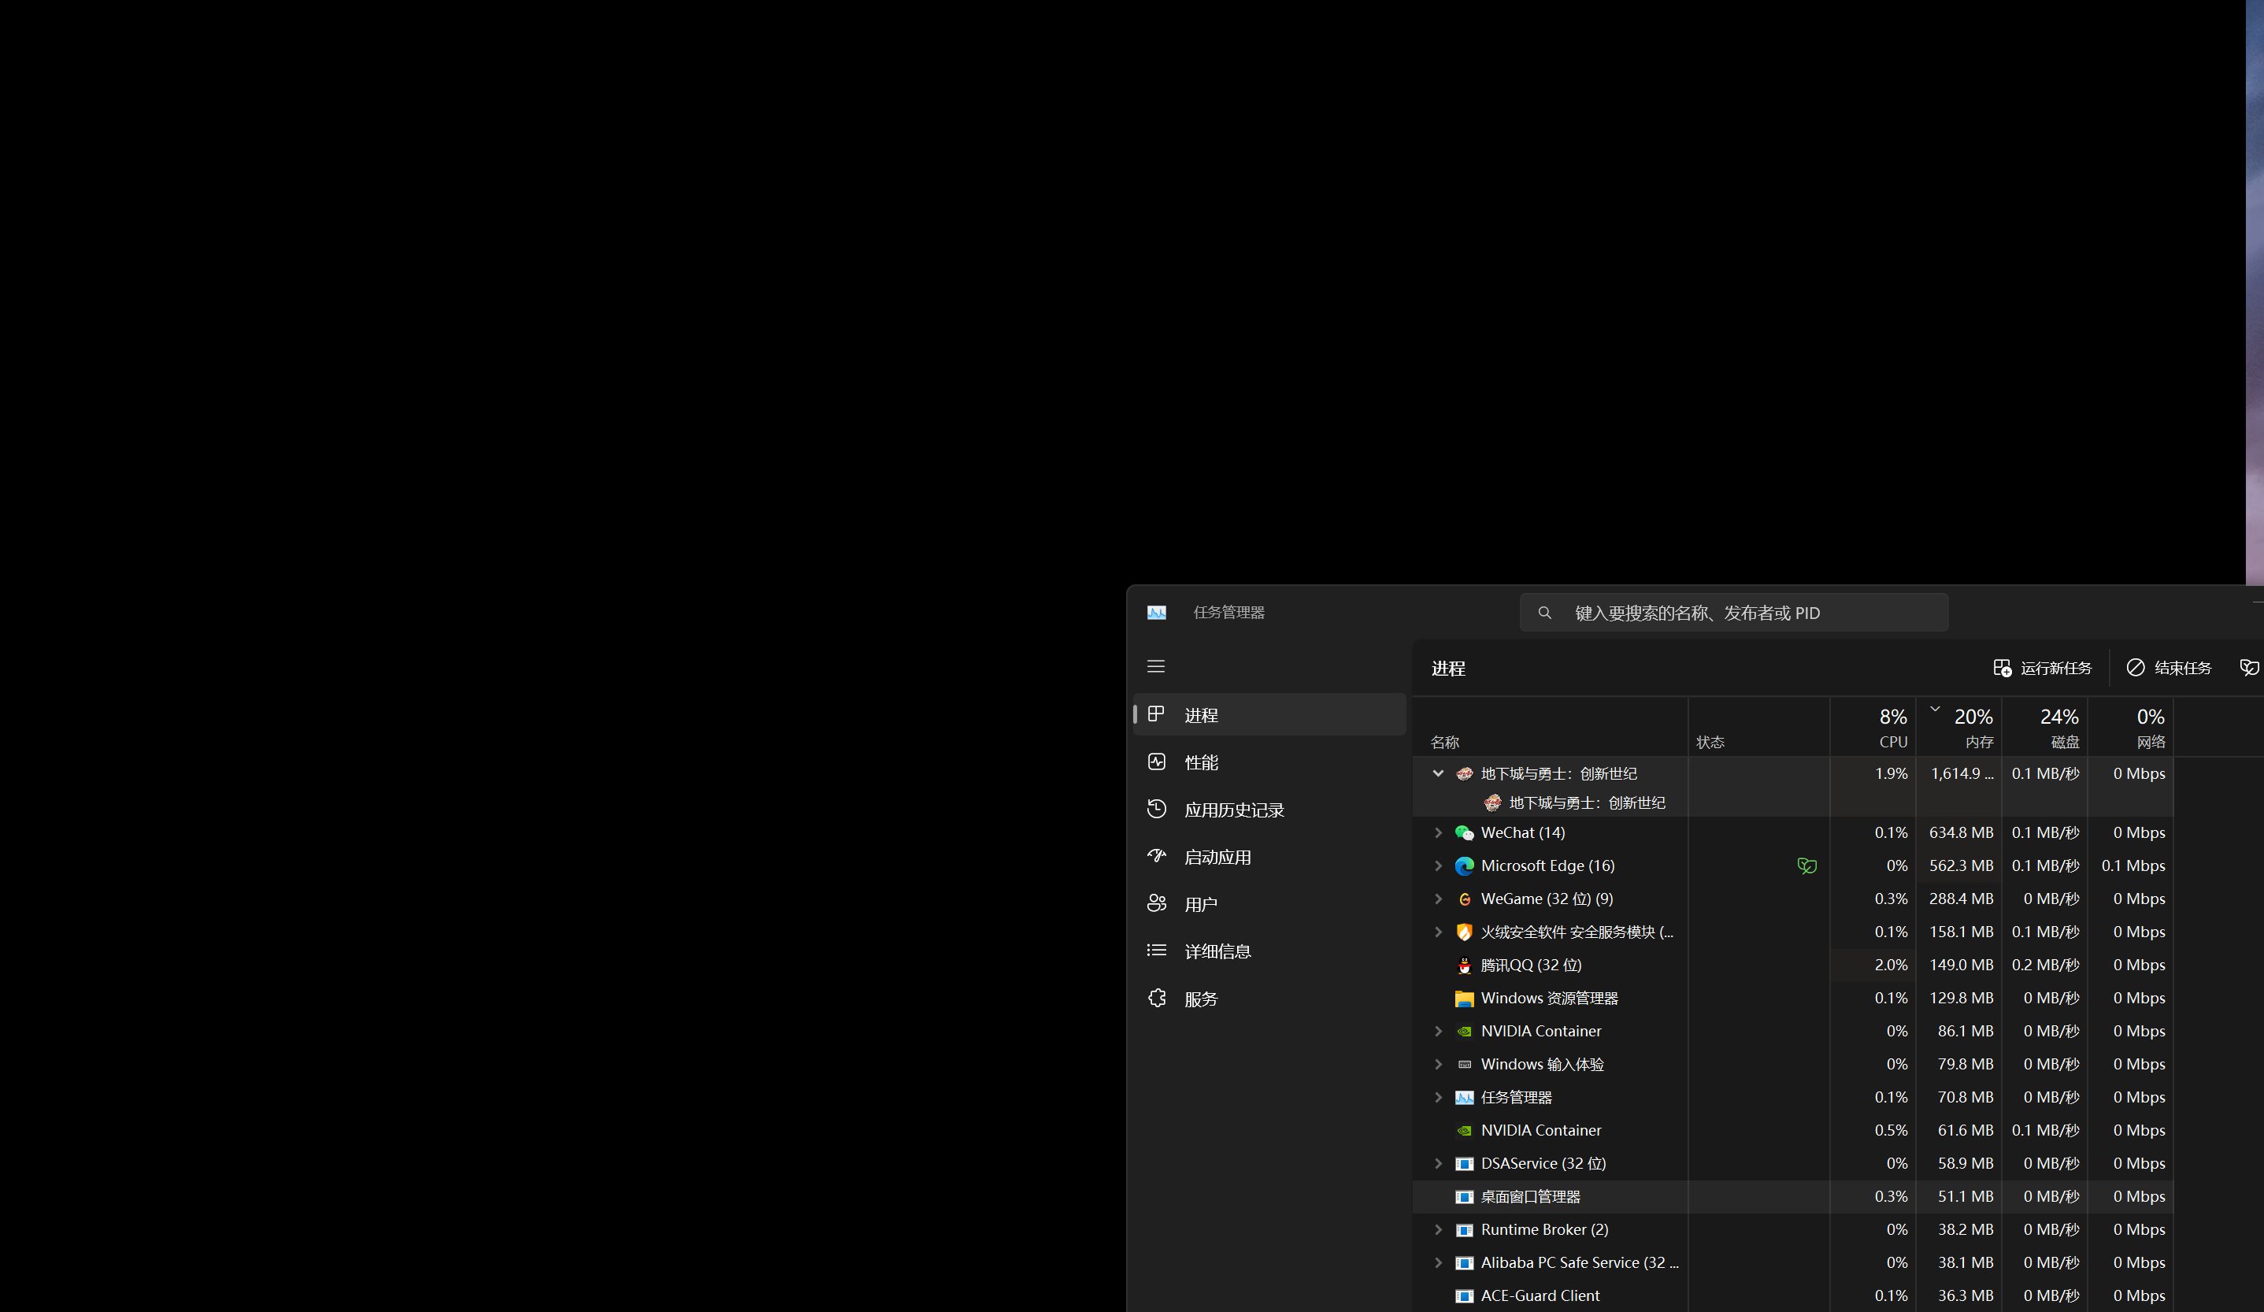2264x1312 pixels.
Task: Click the efficiency mode leaf icon in toolbar
Action: tap(2249, 668)
